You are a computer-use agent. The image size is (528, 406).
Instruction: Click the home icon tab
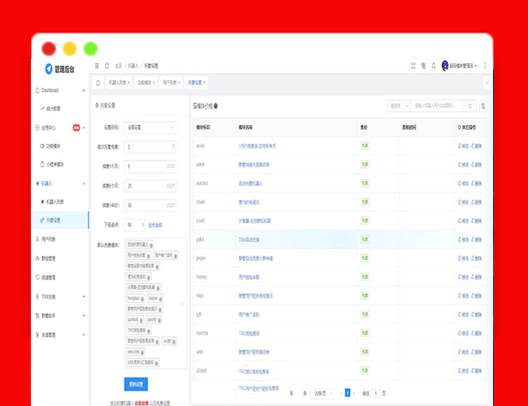coord(98,82)
